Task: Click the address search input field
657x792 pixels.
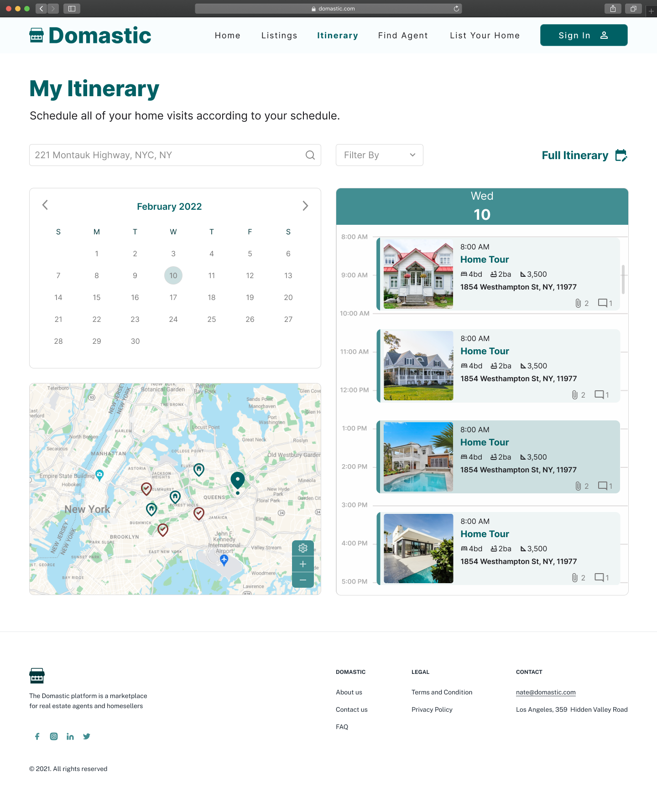Action: [175, 155]
